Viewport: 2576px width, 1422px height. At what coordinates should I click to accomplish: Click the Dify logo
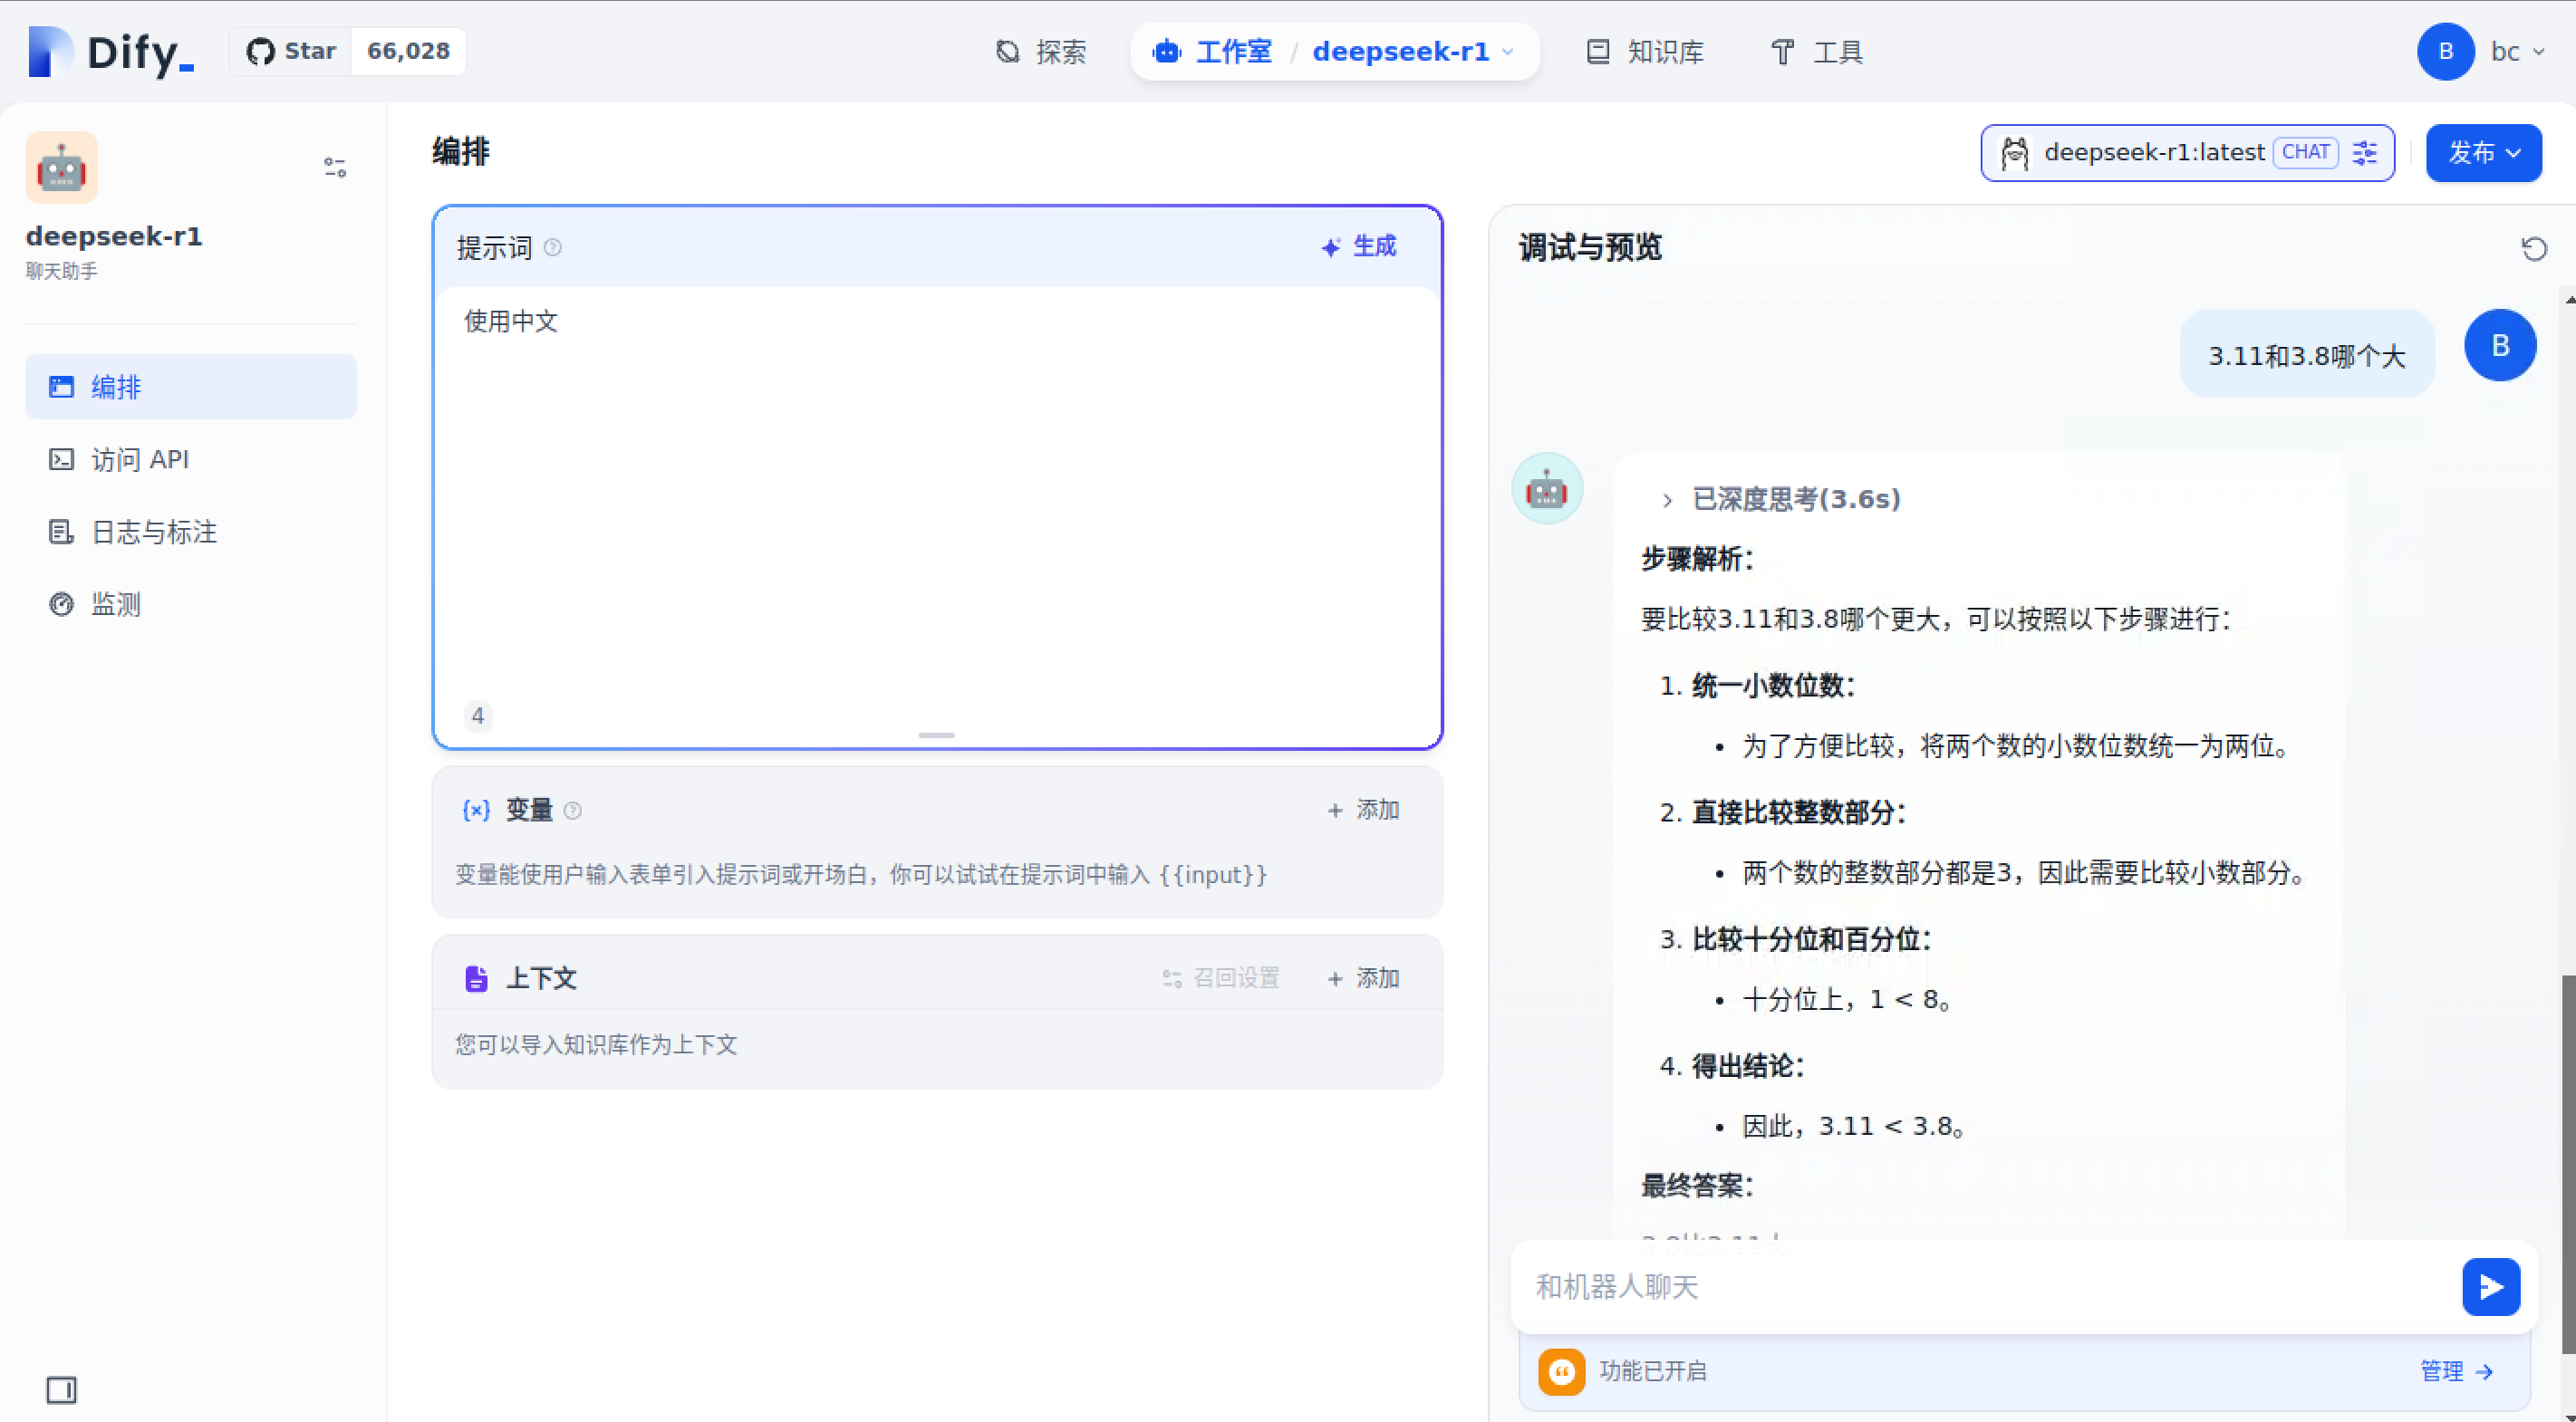point(111,51)
